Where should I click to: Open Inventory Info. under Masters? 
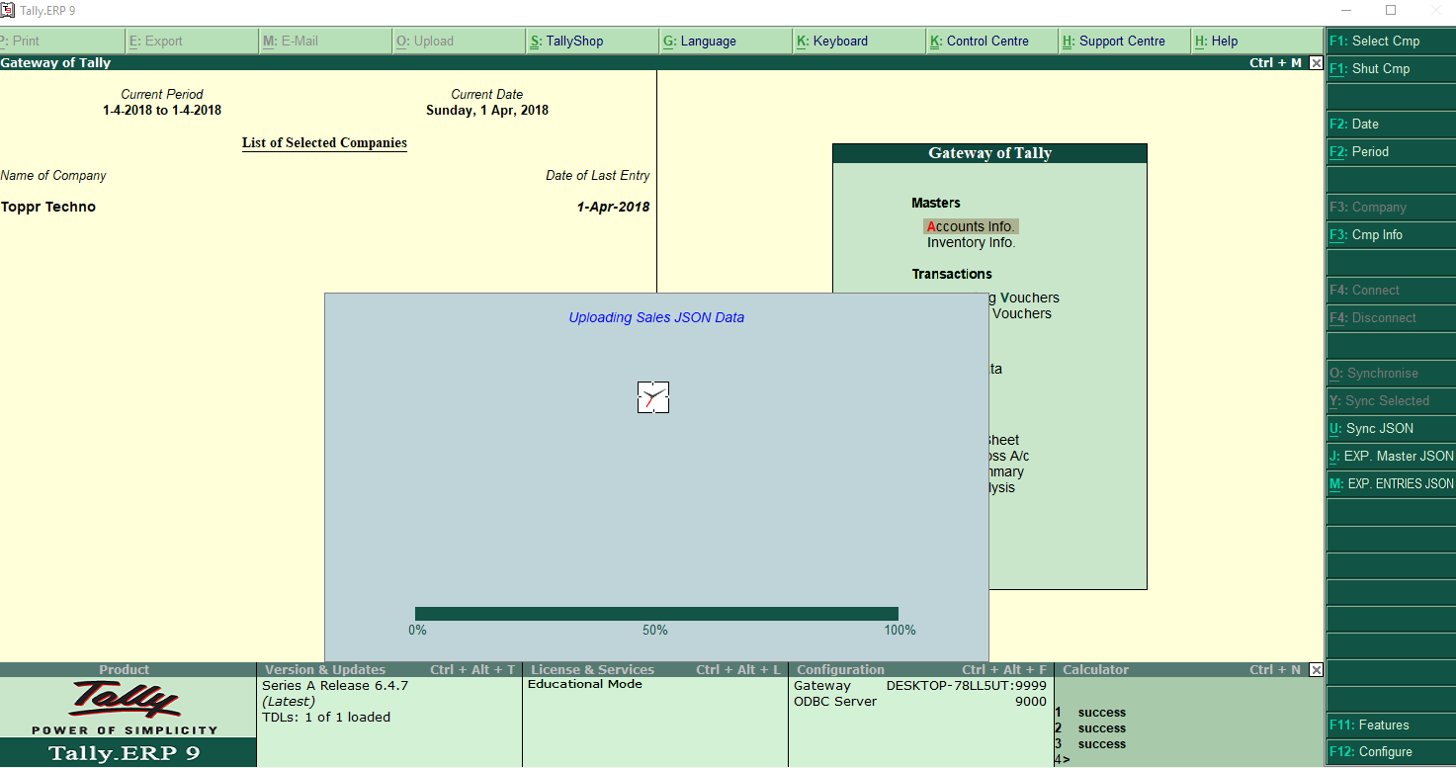971,241
